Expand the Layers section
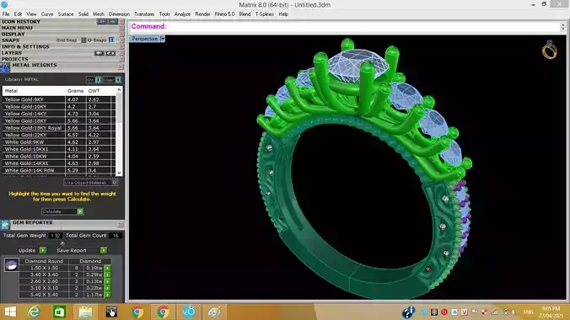 12,53
